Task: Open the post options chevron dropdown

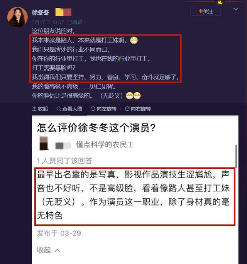Action: tap(235, 9)
